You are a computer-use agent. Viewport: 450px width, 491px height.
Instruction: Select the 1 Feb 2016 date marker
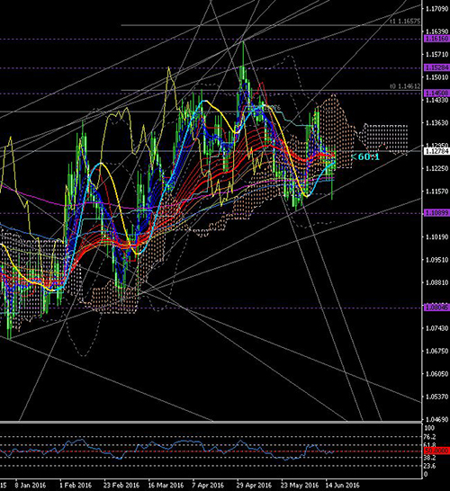click(76, 486)
